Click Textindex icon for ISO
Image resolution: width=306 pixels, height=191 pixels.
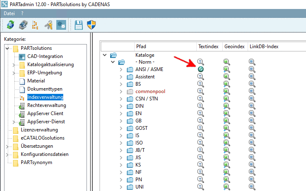click(201, 143)
